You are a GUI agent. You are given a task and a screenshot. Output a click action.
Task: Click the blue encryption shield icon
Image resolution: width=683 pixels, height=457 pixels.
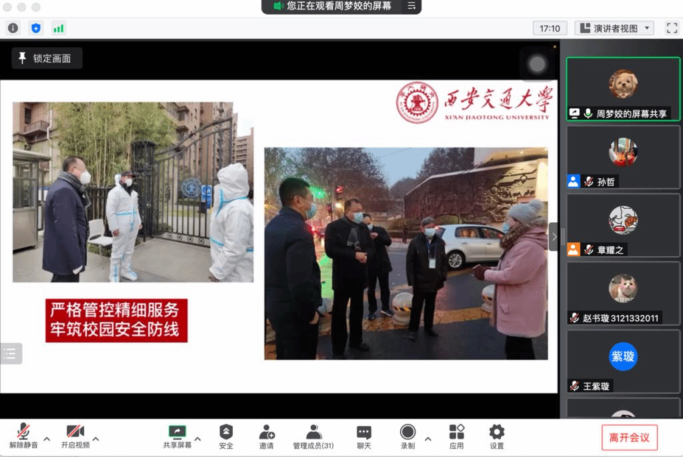(x=36, y=28)
